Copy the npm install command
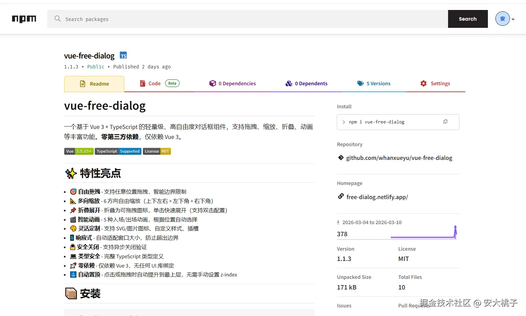This screenshot has width=526, height=316. coord(445,122)
